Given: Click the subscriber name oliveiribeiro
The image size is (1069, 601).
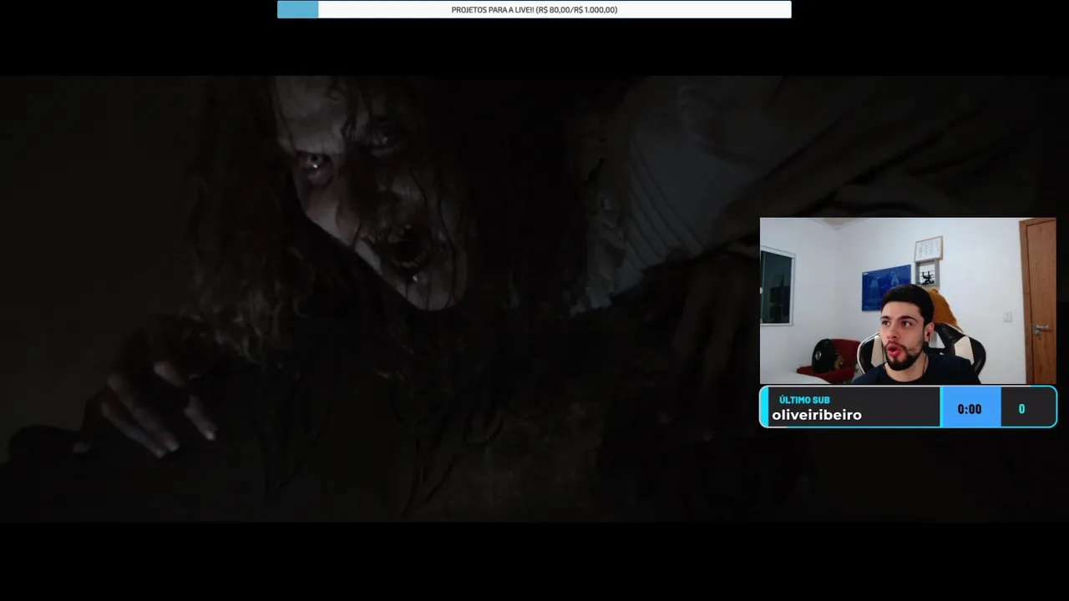Looking at the screenshot, I should tap(817, 415).
